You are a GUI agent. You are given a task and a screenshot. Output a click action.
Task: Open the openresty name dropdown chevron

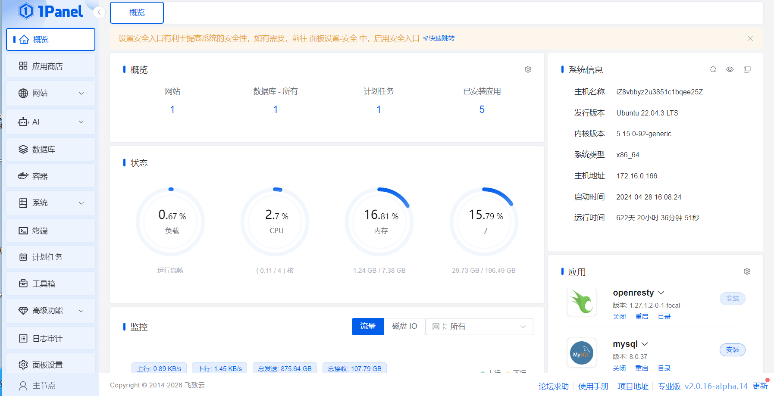point(661,293)
